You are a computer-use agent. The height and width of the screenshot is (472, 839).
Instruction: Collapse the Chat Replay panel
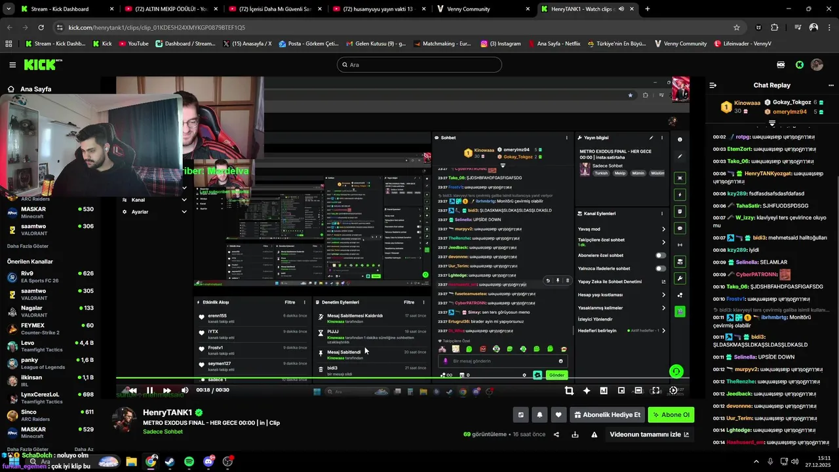713,85
